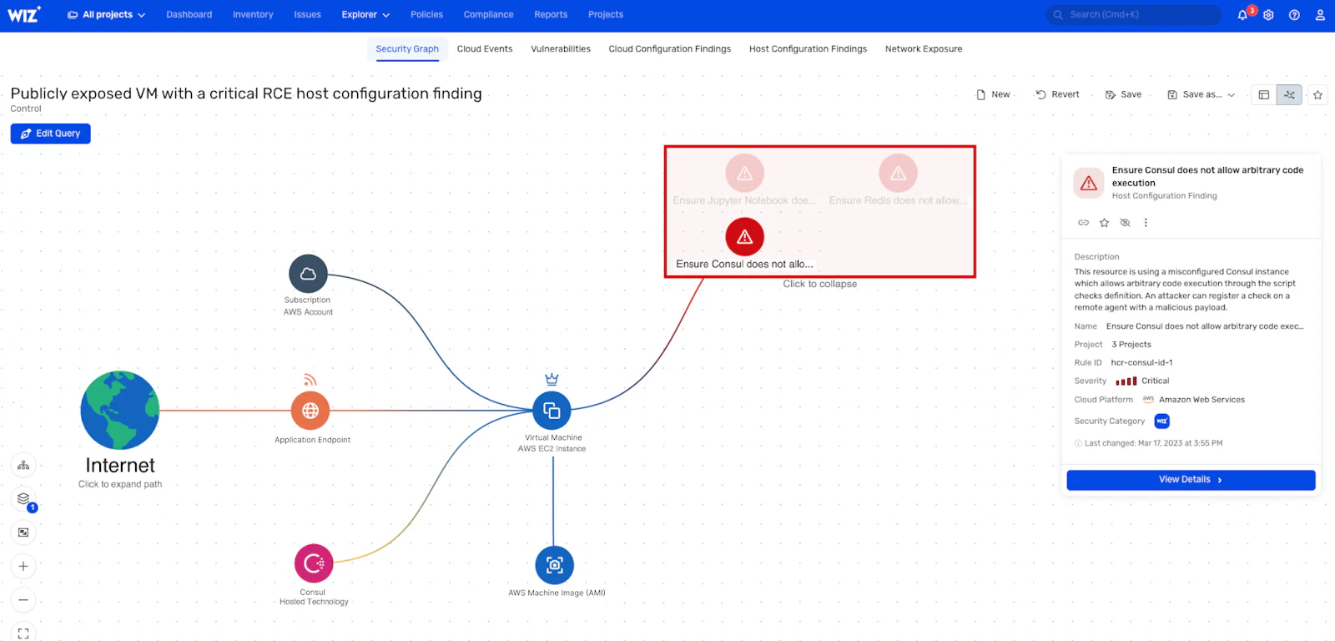Switch to the Cloud Events tab
Viewport: 1335px width, 641px height.
click(x=485, y=49)
